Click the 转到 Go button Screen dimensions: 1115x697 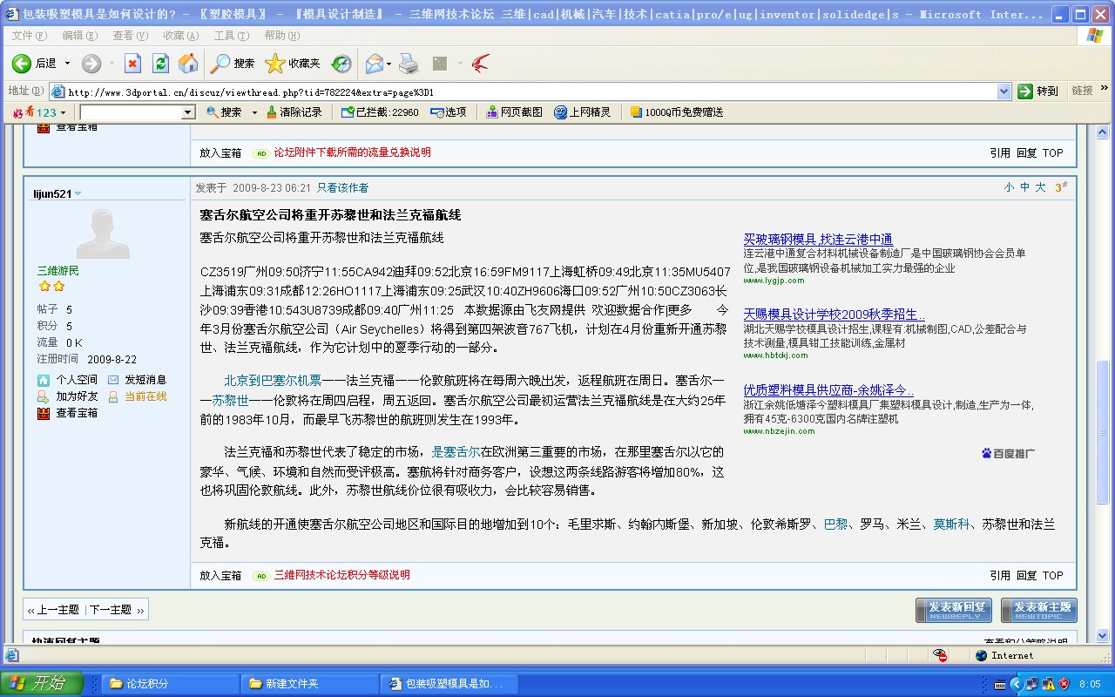[1039, 91]
